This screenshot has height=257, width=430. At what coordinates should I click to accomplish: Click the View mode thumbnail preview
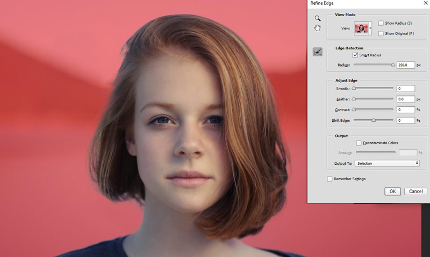[361, 28]
